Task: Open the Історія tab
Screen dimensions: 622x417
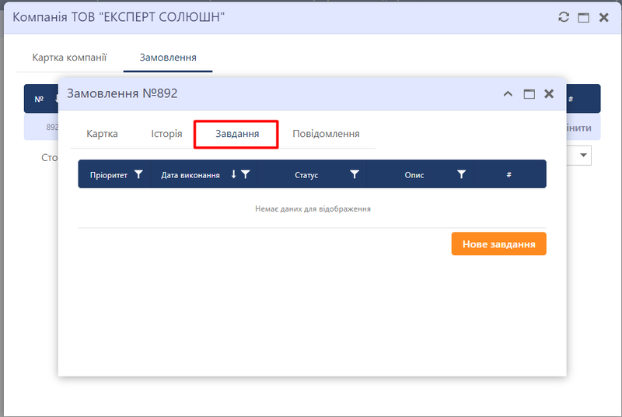Action: (166, 134)
